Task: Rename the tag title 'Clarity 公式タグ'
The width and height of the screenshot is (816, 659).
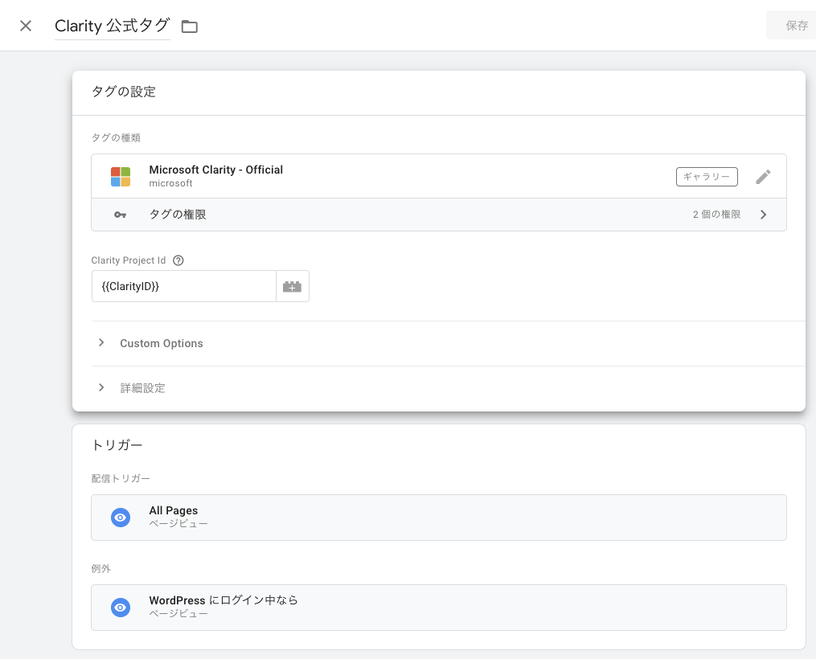Action: 113,26
